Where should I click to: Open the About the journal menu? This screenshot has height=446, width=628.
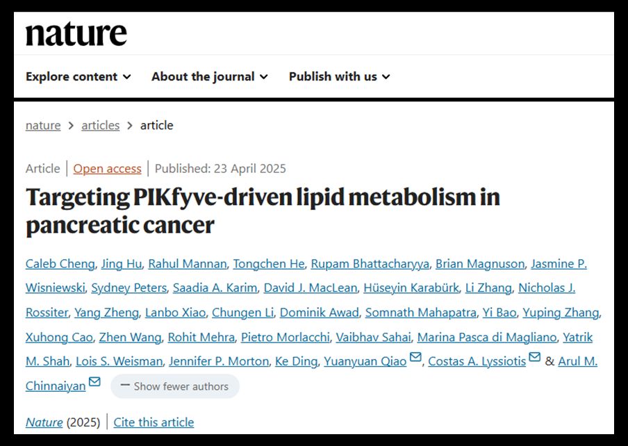coord(210,76)
